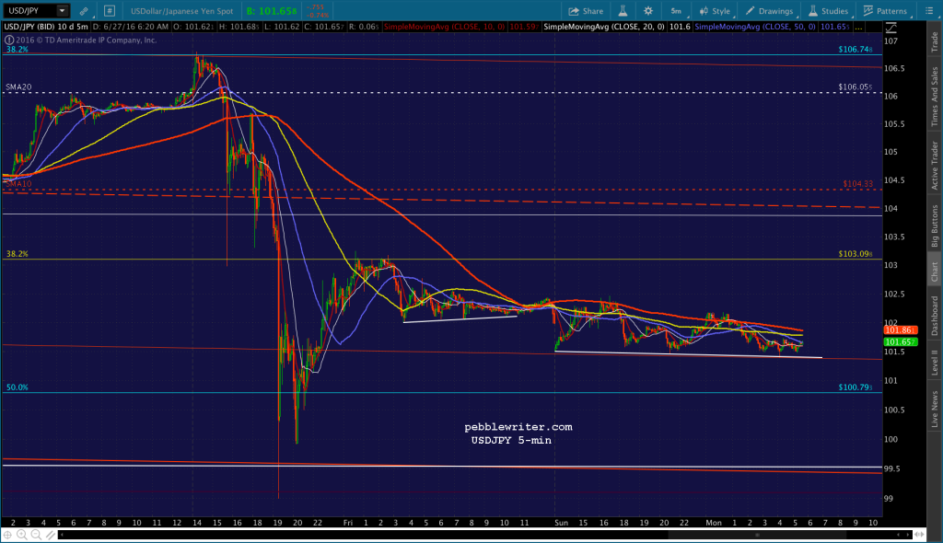Click the Mon date marker on time axis

click(714, 523)
